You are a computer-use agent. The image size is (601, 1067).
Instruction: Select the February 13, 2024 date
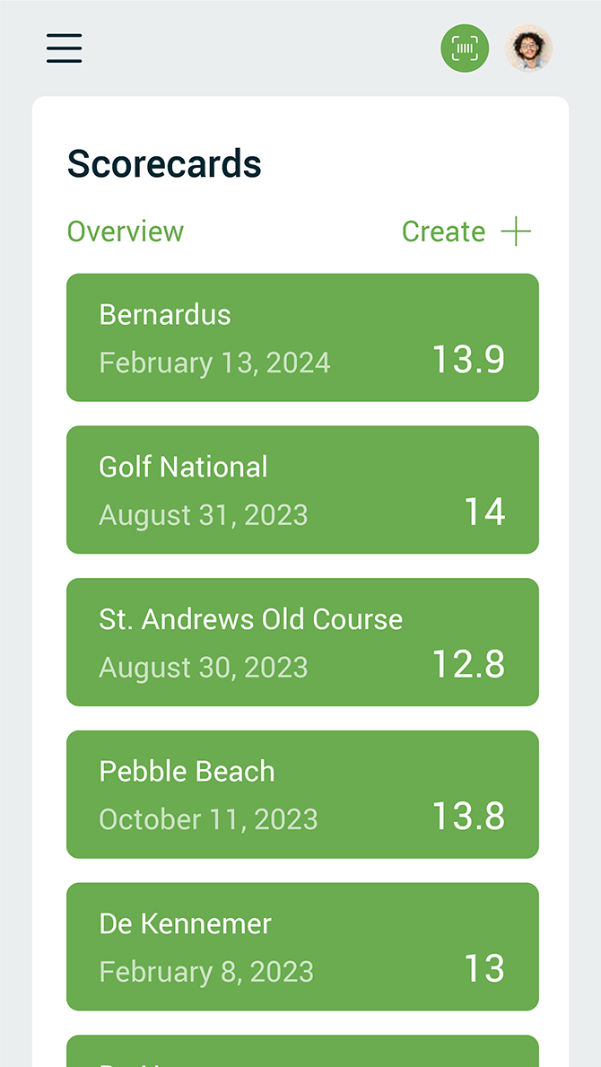(x=215, y=363)
